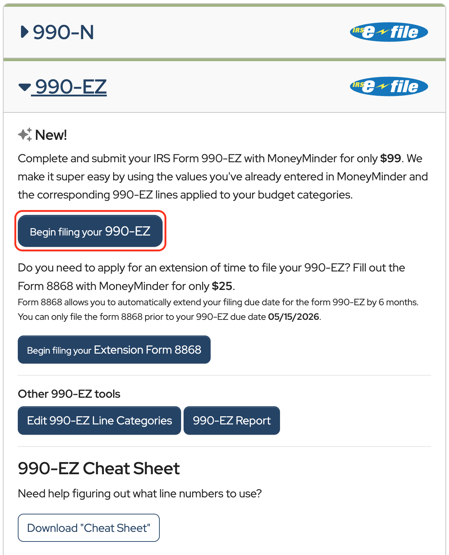Select the bold $25 extension price
The width and height of the screenshot is (449, 555).
(x=222, y=286)
